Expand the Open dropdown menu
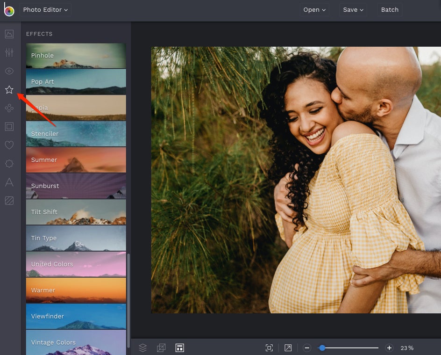 tap(315, 10)
